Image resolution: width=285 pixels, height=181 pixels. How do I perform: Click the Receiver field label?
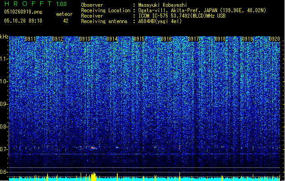click(x=92, y=16)
